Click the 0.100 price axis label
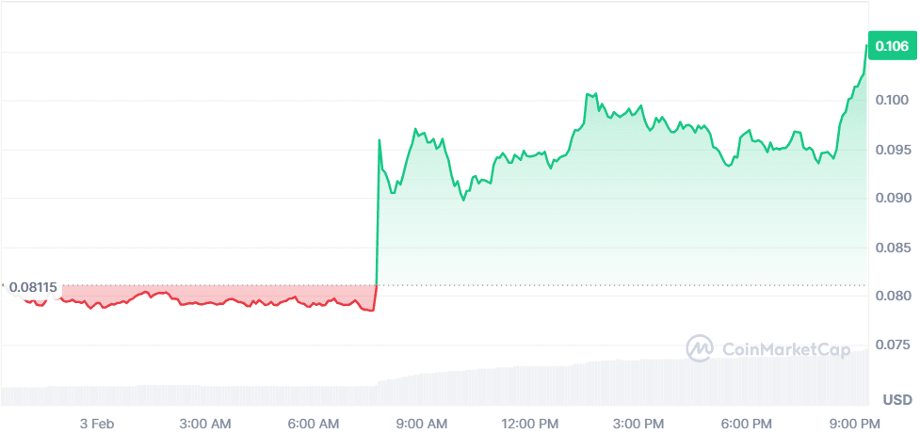The height and width of the screenshot is (434, 920). click(x=891, y=100)
